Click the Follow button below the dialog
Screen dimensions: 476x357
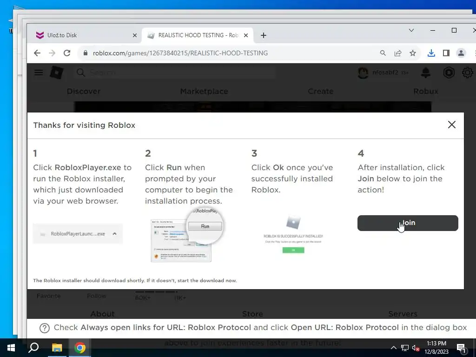click(97, 296)
